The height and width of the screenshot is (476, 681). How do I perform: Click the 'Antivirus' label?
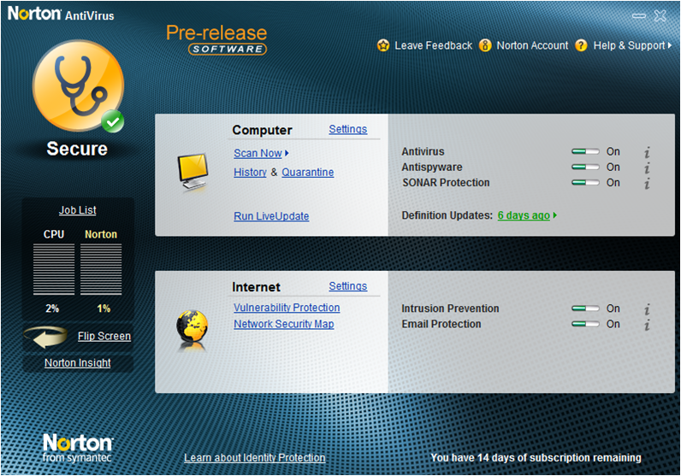point(423,151)
